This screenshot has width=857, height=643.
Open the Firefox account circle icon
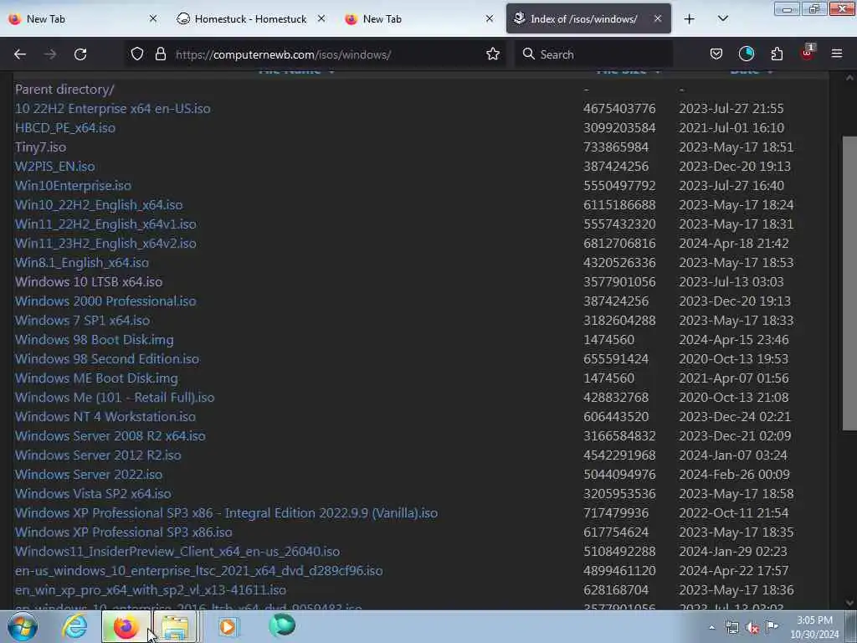[746, 54]
